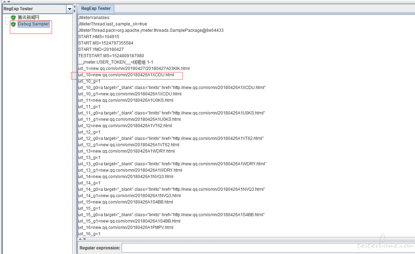Click the url_16_g=1 line

point(89,234)
